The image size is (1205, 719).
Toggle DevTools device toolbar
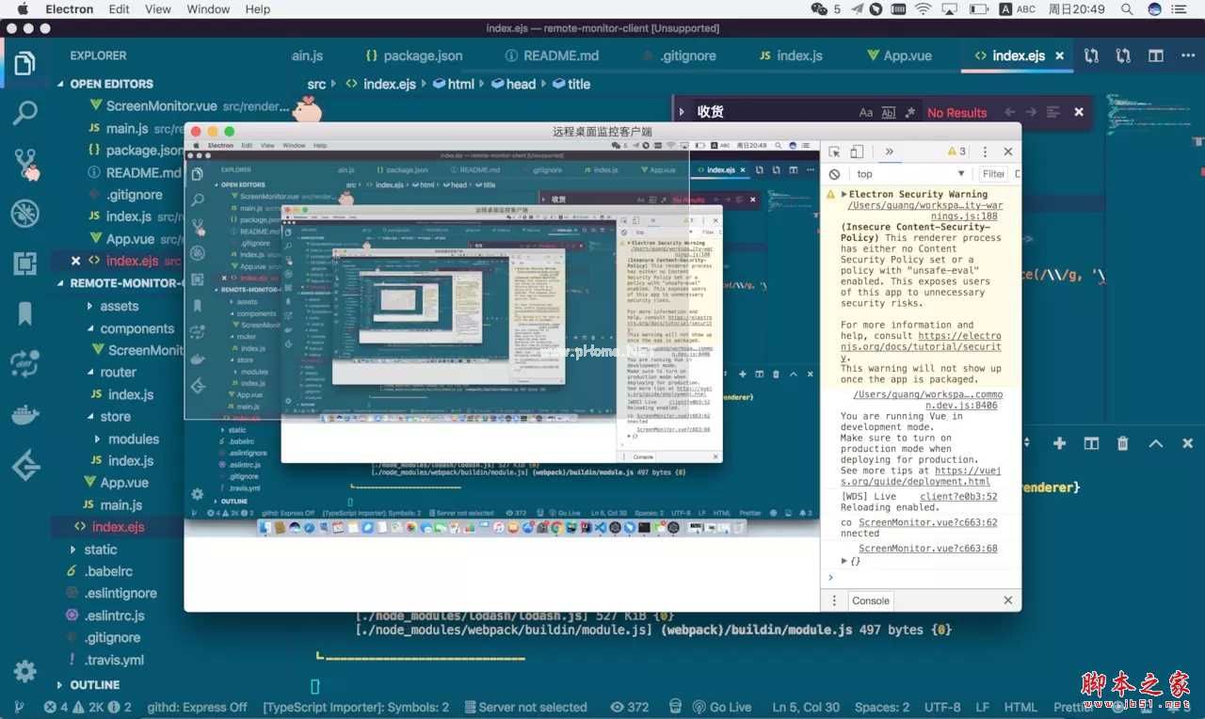(857, 152)
